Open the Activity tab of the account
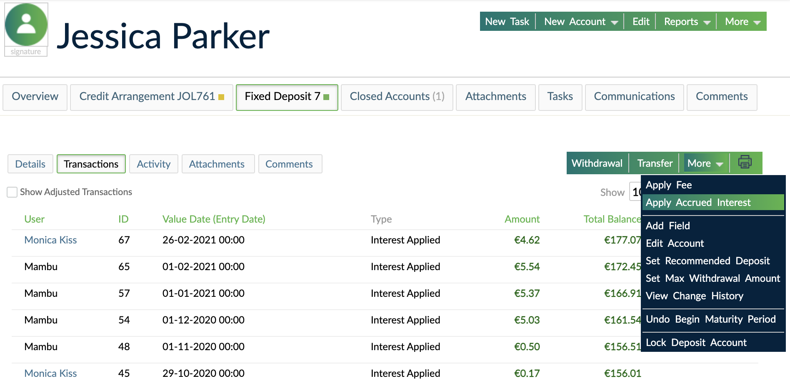This screenshot has height=381, width=790. pos(153,164)
